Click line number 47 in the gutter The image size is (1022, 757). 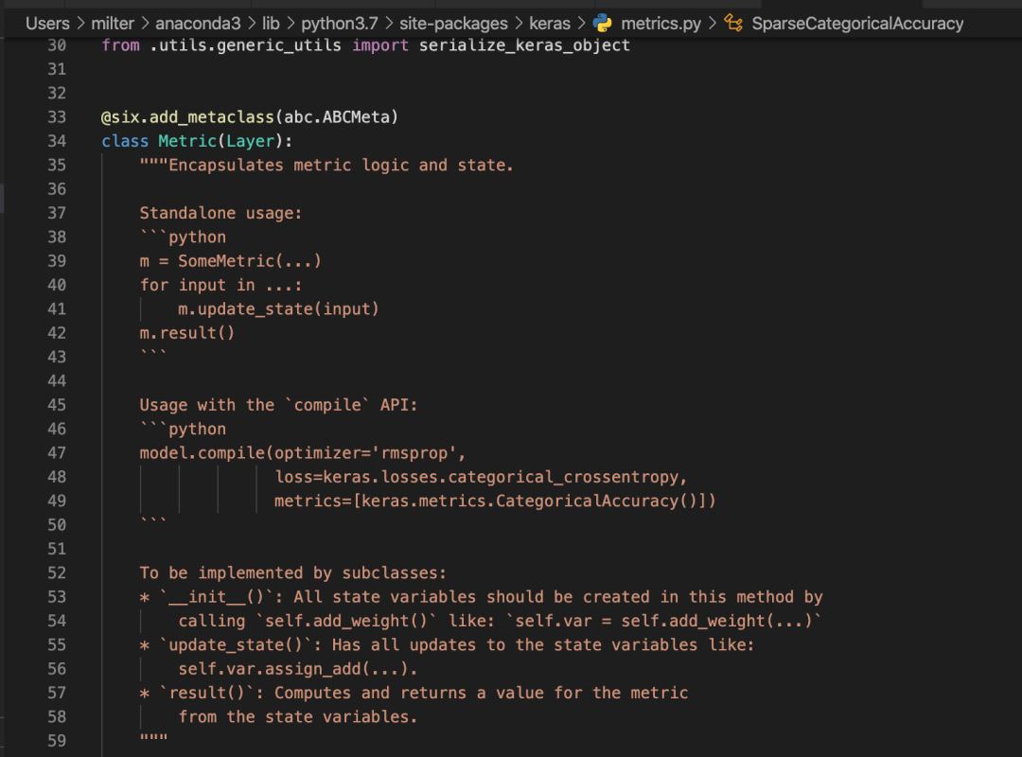point(57,452)
